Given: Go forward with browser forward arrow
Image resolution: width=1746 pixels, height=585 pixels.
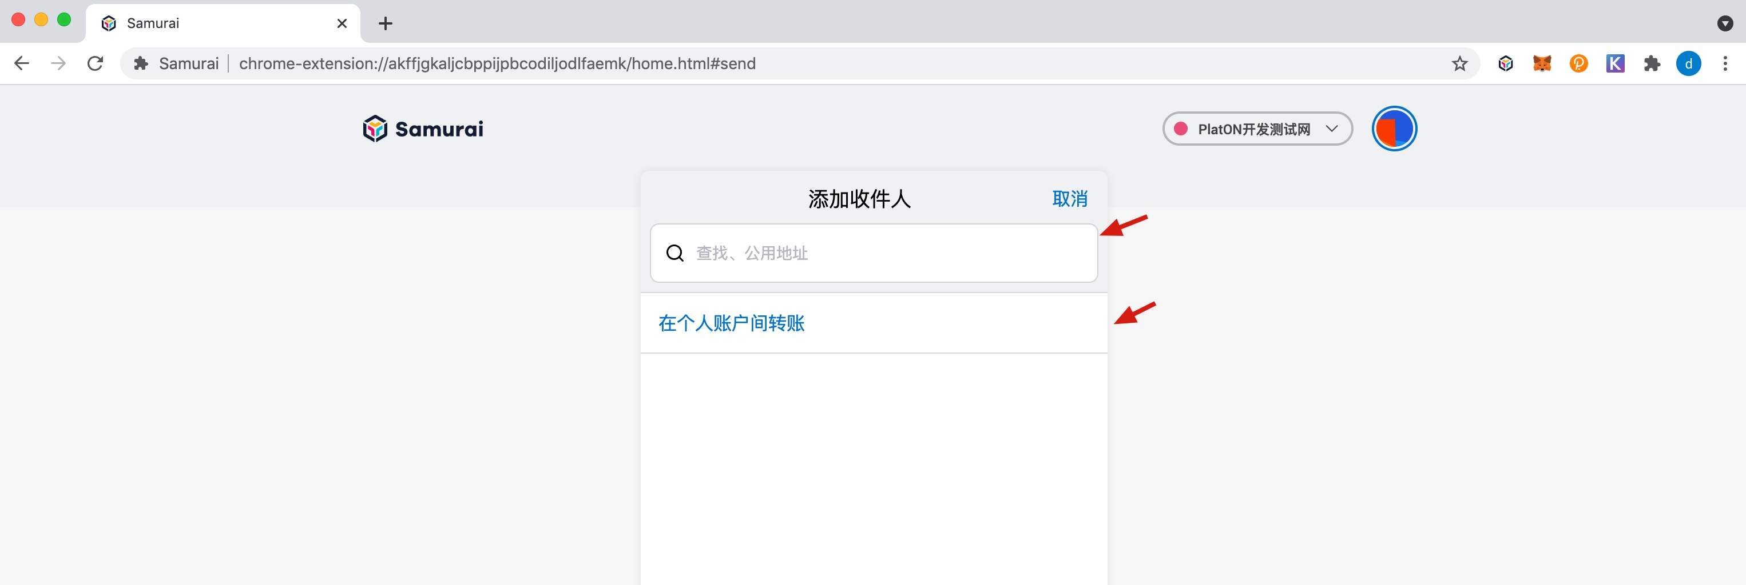Looking at the screenshot, I should [58, 63].
